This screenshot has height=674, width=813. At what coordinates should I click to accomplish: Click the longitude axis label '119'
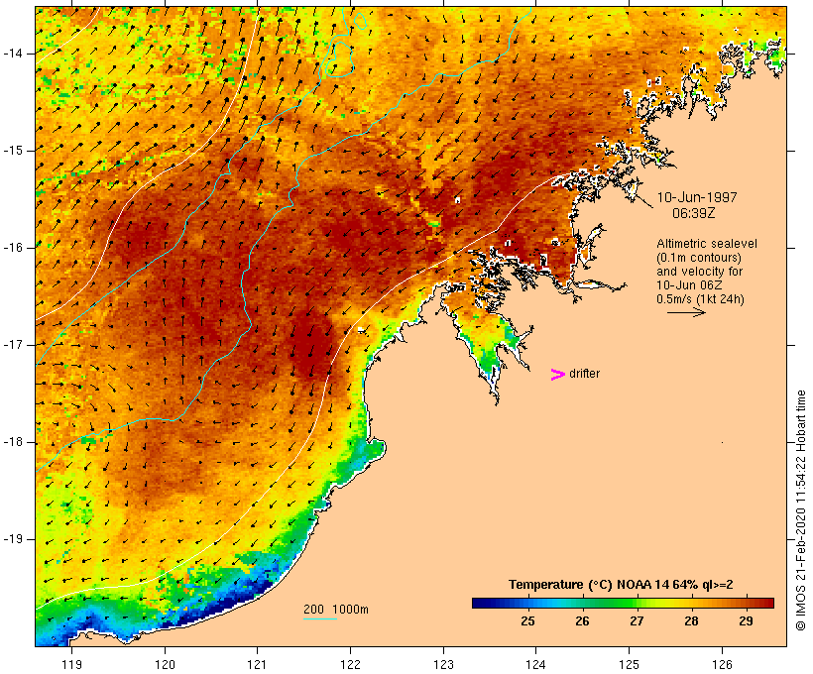[x=71, y=664]
